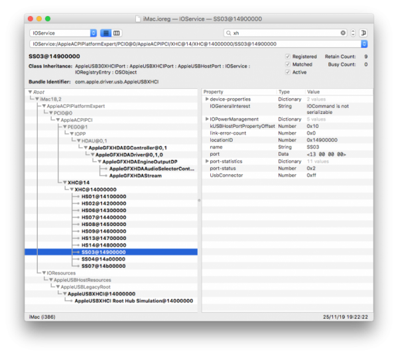Screen dimensions: 398x356
Task: Collapse the AppleACPIPCI node
Action: pos(58,120)
